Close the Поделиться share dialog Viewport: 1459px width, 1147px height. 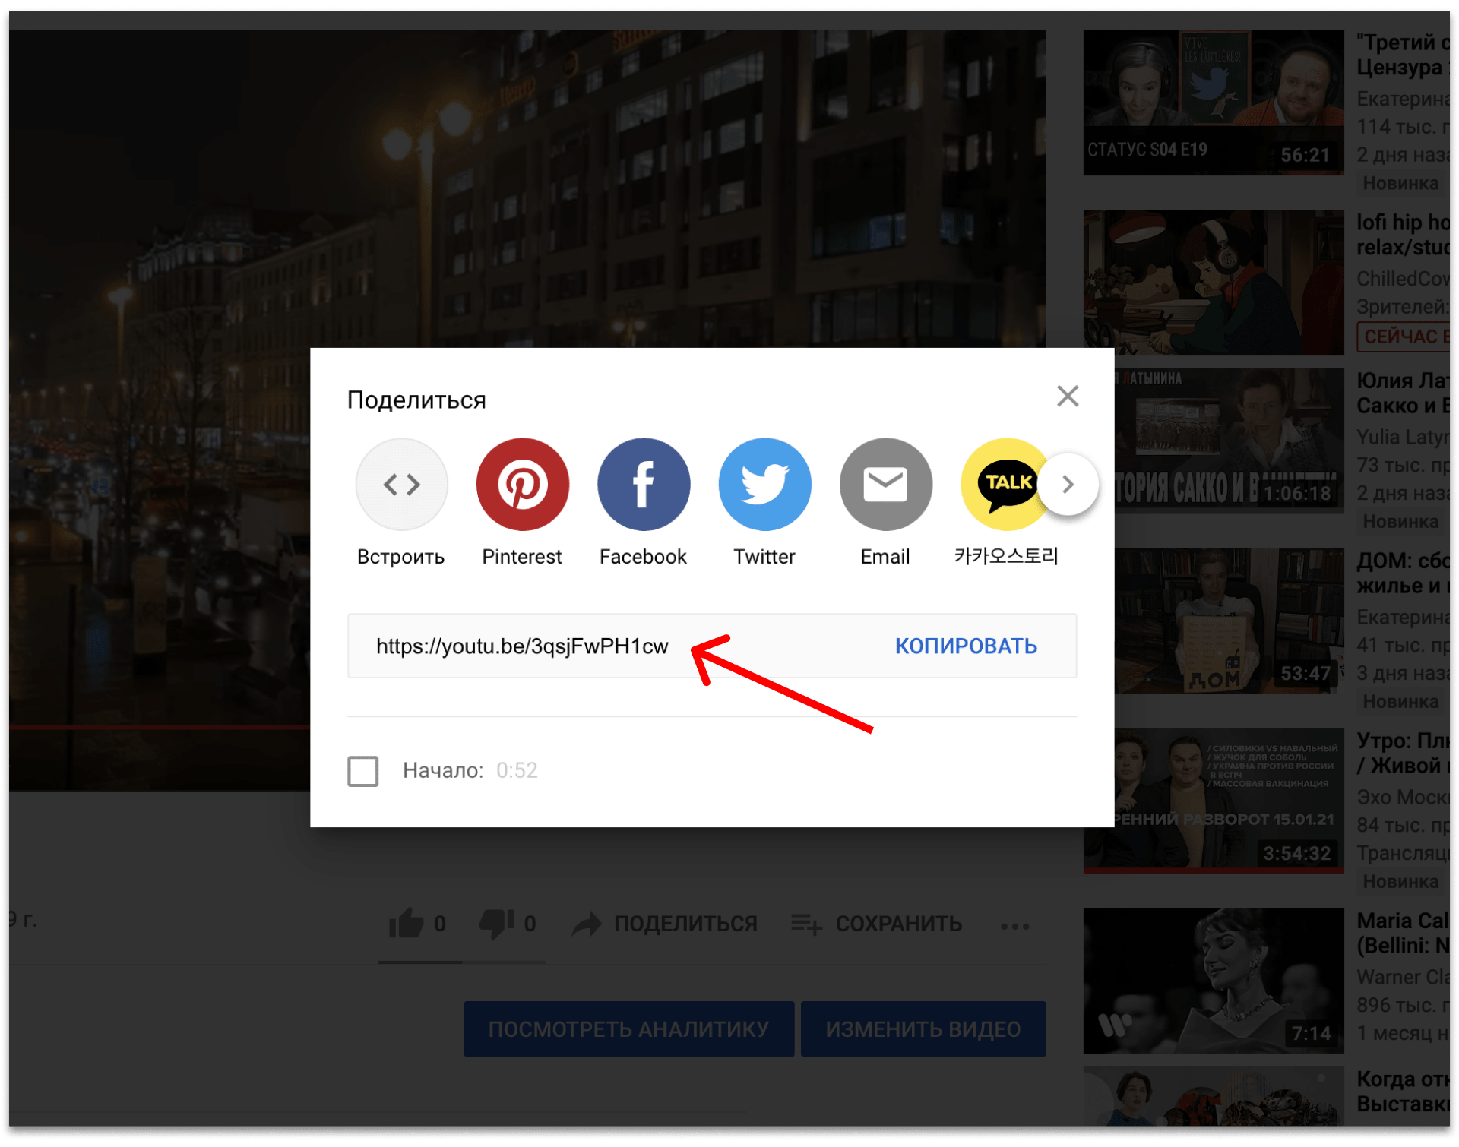click(x=1068, y=396)
